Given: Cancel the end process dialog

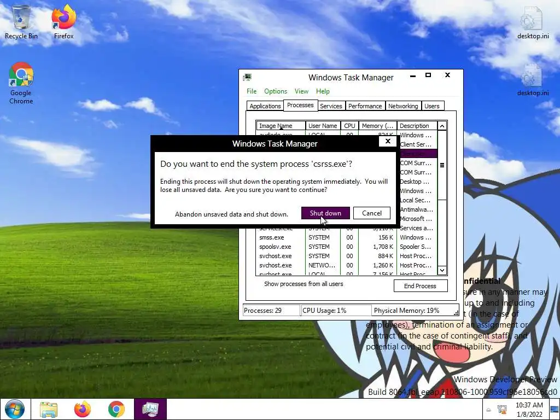Looking at the screenshot, I should click(372, 213).
